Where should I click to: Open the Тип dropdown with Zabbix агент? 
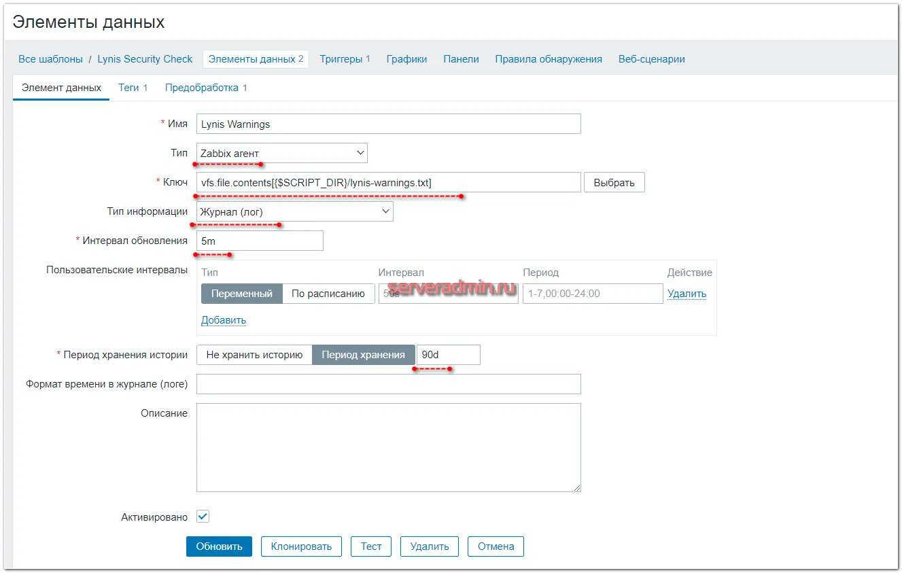pos(282,153)
